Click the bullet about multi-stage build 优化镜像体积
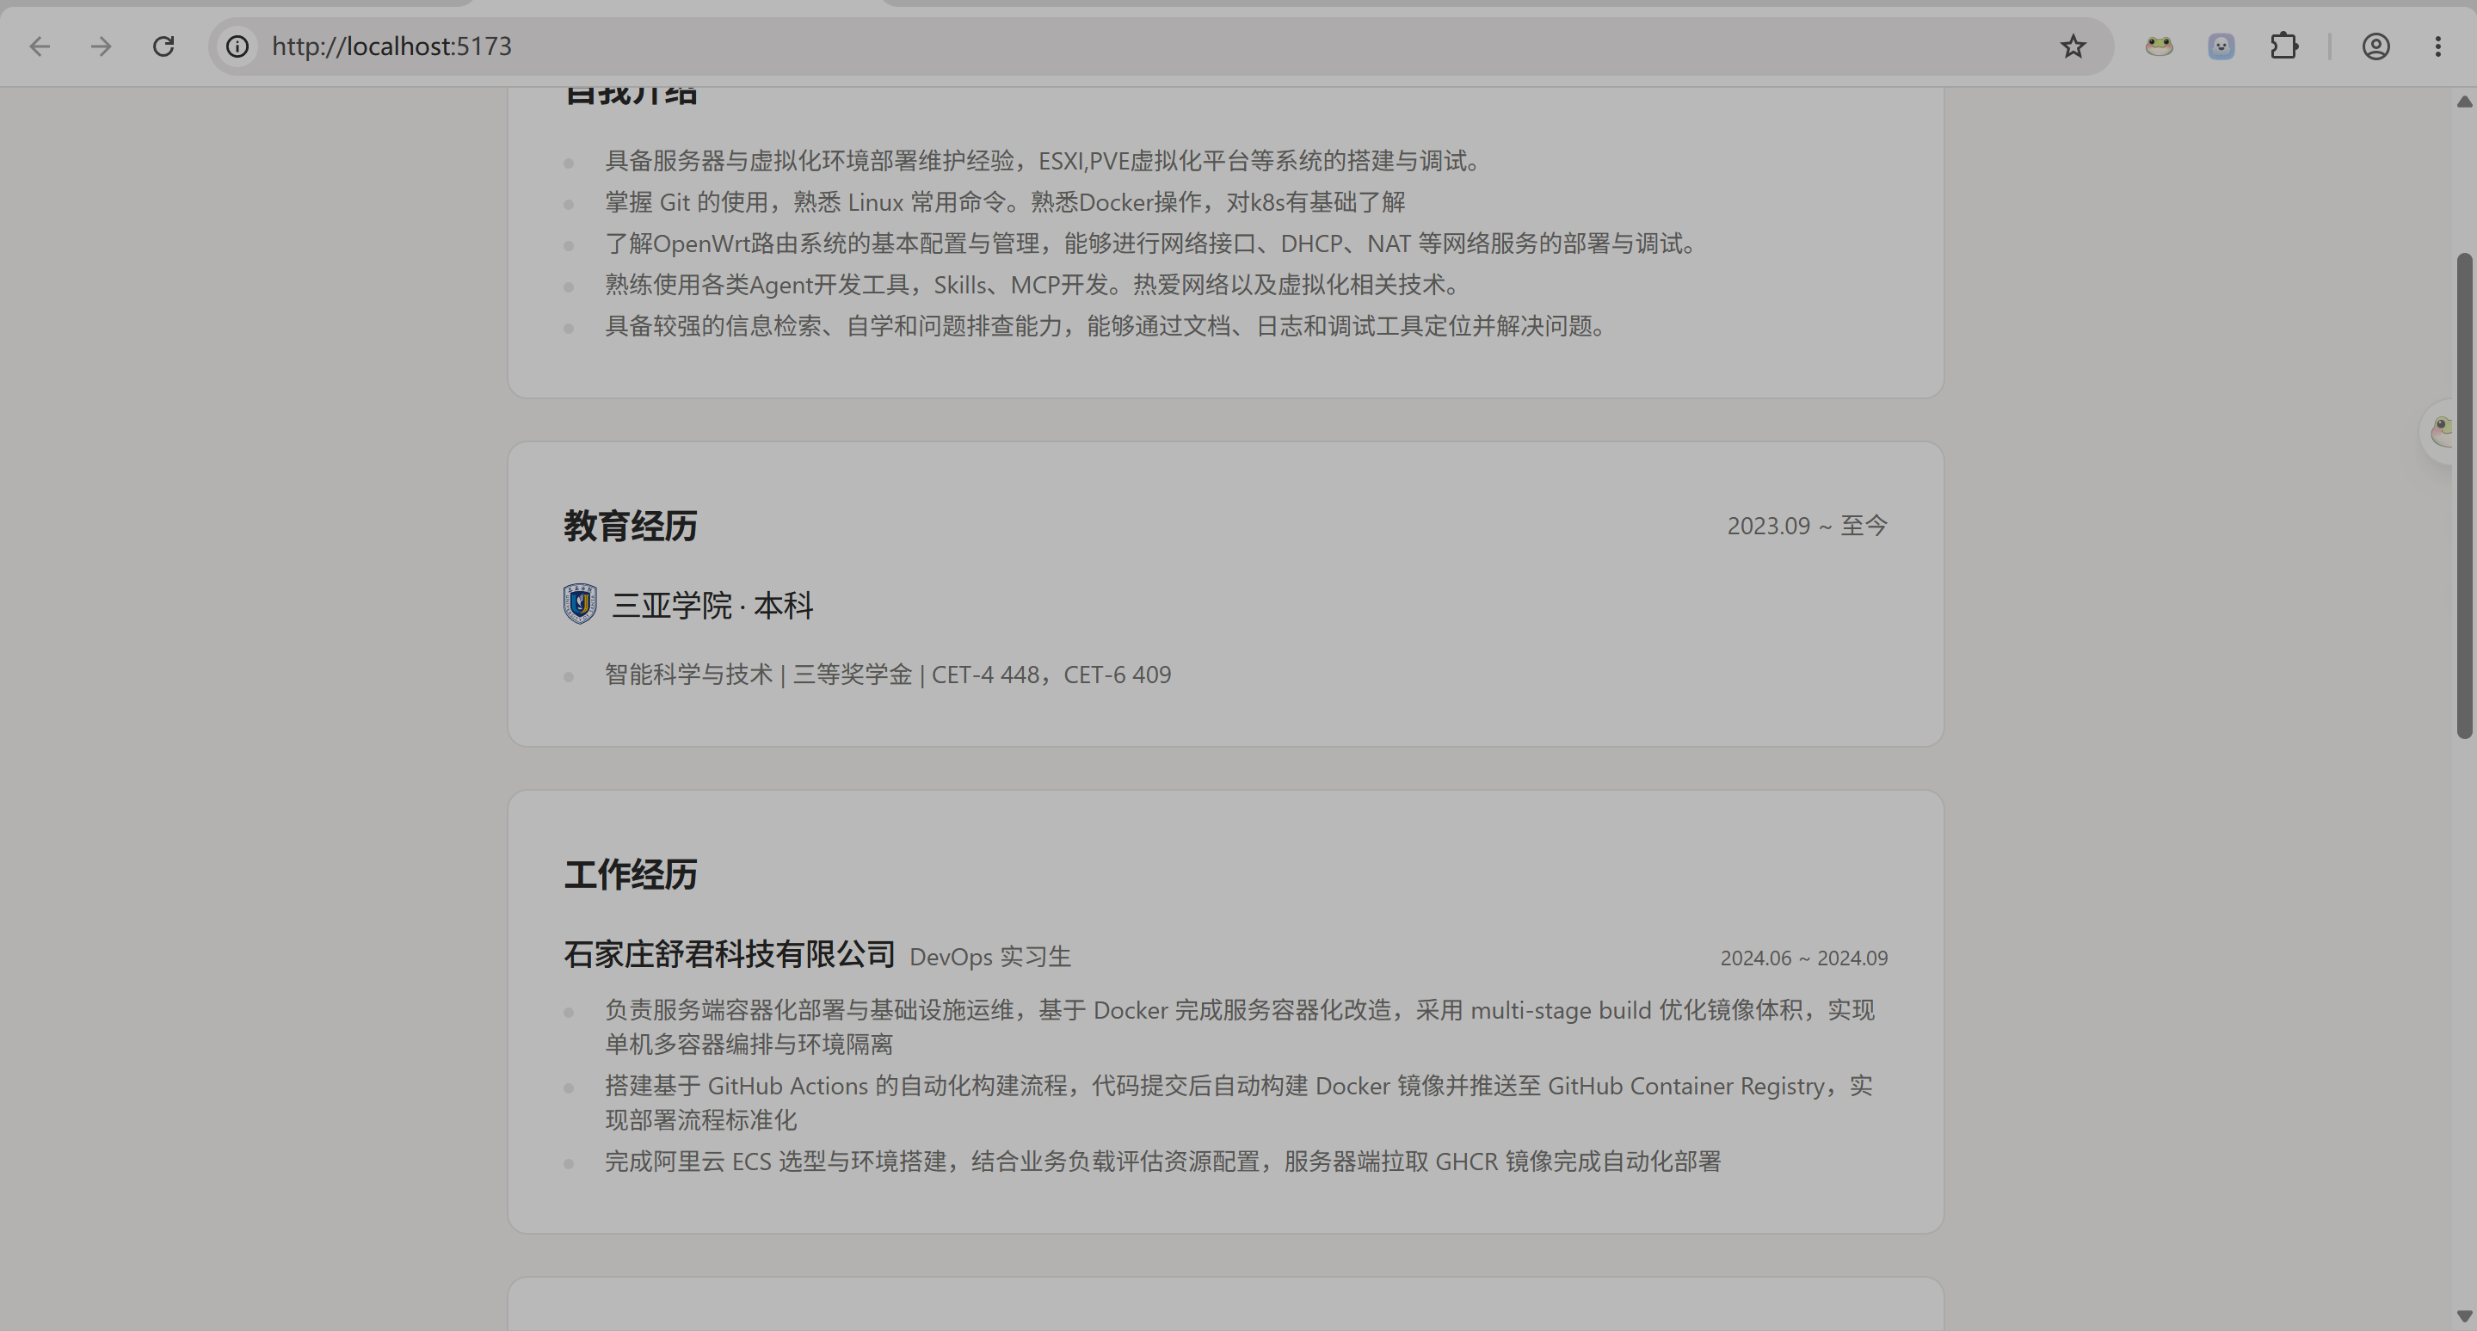 (1241, 1027)
